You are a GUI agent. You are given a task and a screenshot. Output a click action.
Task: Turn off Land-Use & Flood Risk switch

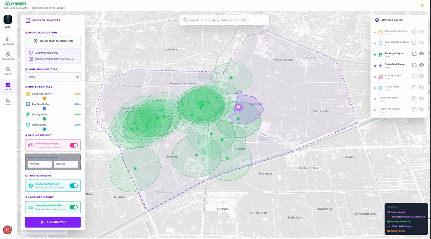[73, 207]
